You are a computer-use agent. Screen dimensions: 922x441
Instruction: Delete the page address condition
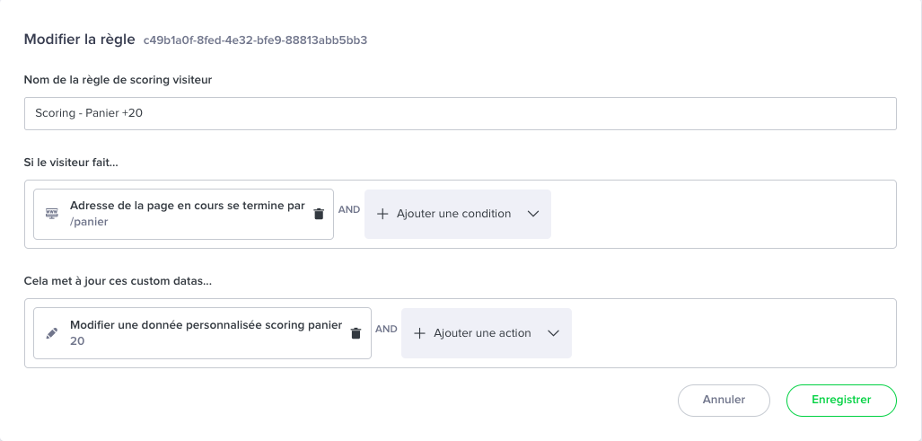click(319, 214)
